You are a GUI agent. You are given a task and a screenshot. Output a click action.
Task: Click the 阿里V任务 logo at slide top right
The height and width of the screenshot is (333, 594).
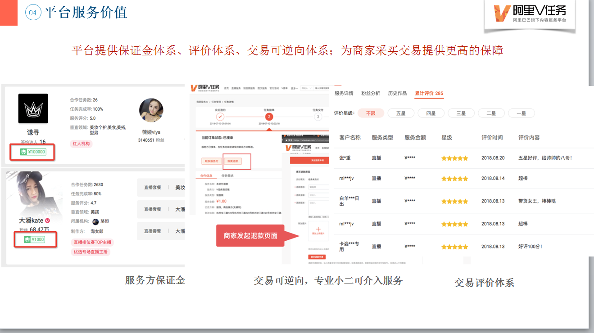[x=530, y=13]
